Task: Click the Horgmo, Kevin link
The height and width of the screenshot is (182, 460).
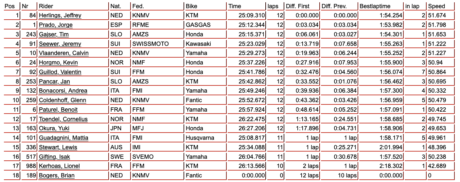Action: click(58, 63)
